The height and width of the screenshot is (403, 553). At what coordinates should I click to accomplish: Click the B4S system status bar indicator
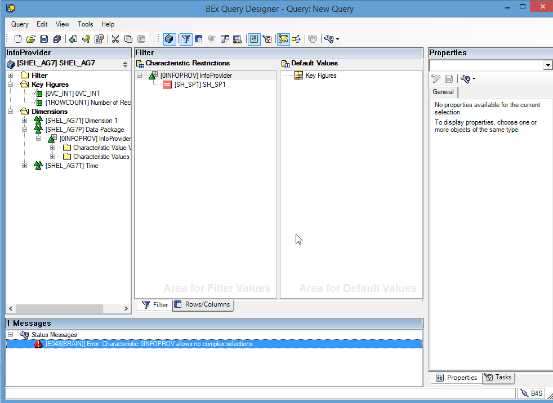(532, 393)
